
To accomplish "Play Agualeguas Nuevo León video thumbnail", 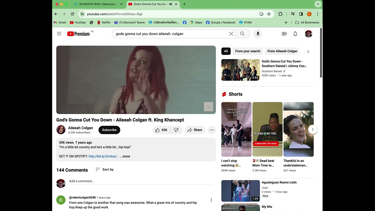I will 241,191.
